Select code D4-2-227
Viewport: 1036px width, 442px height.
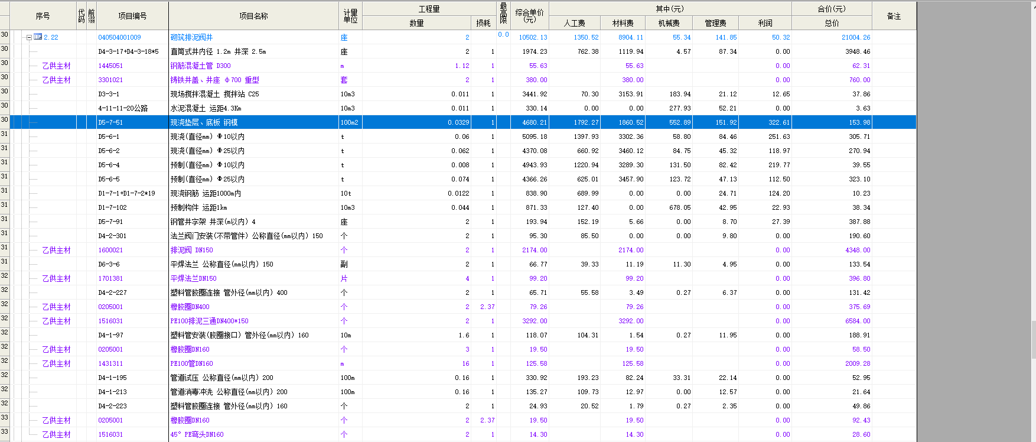(x=112, y=292)
